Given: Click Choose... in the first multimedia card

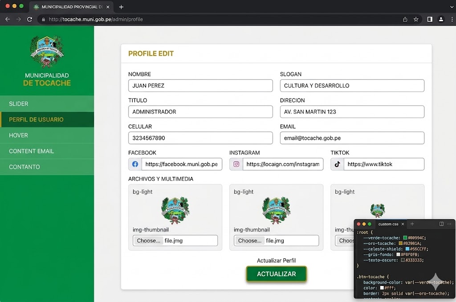Looking at the screenshot, I should [148, 241].
